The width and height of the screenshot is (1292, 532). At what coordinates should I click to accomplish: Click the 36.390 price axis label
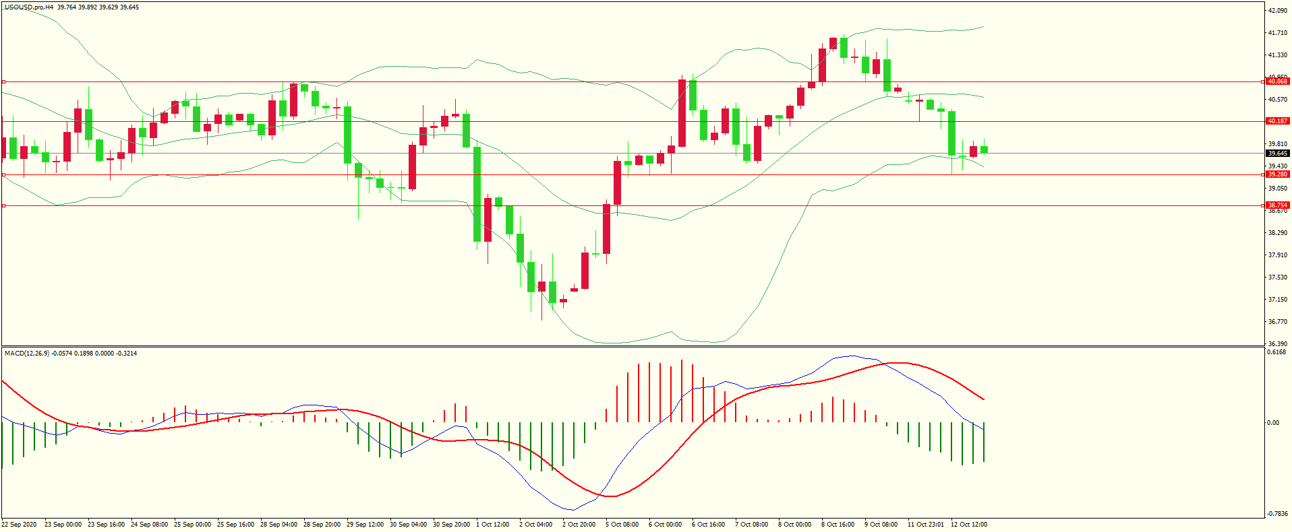[x=1278, y=344]
